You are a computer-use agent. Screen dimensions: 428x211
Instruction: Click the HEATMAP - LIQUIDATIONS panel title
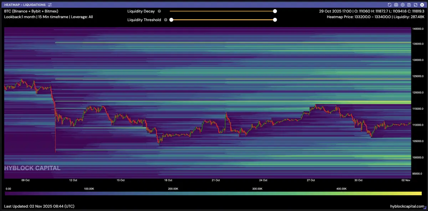click(x=25, y=5)
